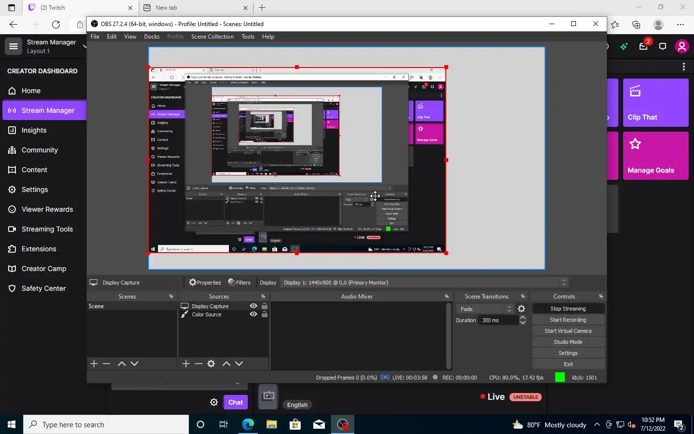The width and height of the screenshot is (694, 434).
Task: Pop out the Scene Transitions dock
Action: click(523, 297)
